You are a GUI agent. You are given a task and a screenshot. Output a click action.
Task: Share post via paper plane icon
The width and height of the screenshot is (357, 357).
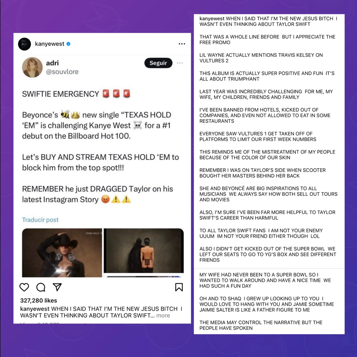point(57,287)
